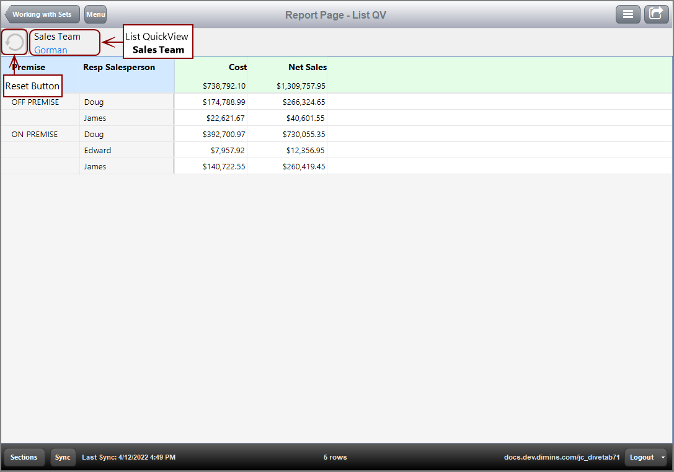Click the share/export icon top right
Viewport: 674px width, 472px height.
point(656,14)
